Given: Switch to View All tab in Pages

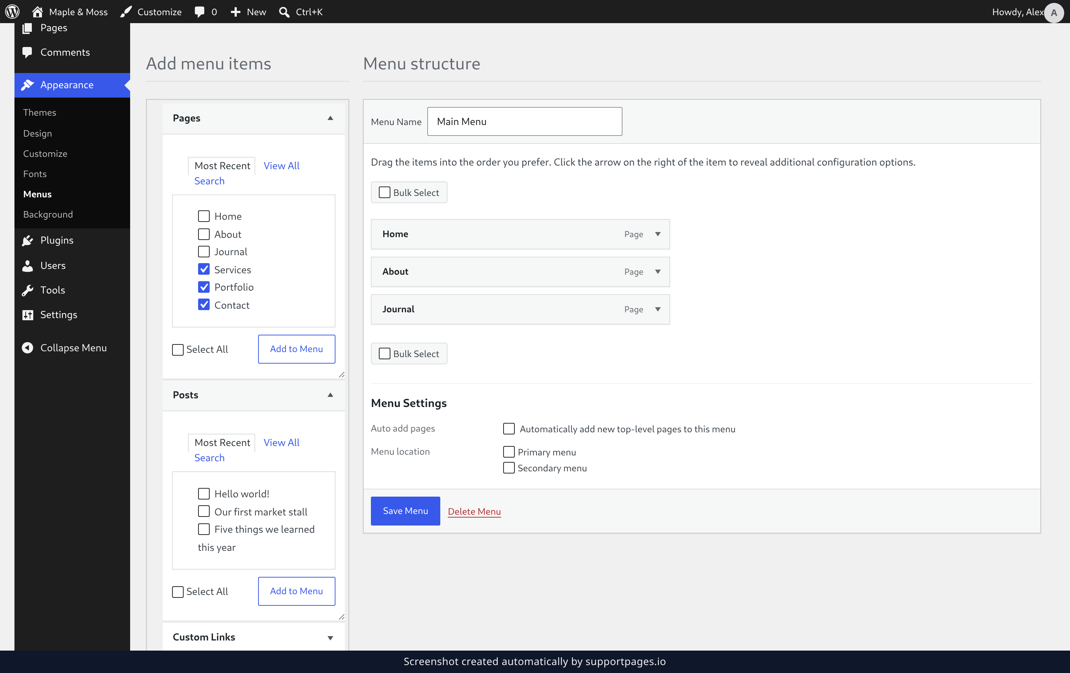Looking at the screenshot, I should pos(281,166).
